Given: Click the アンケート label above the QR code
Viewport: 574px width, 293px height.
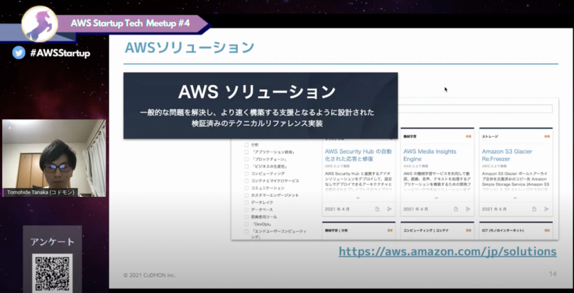Looking at the screenshot, I should (52, 242).
